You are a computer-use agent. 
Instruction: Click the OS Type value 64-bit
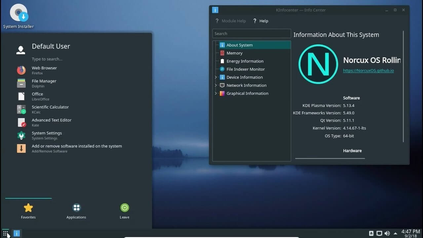pyautogui.click(x=349, y=136)
